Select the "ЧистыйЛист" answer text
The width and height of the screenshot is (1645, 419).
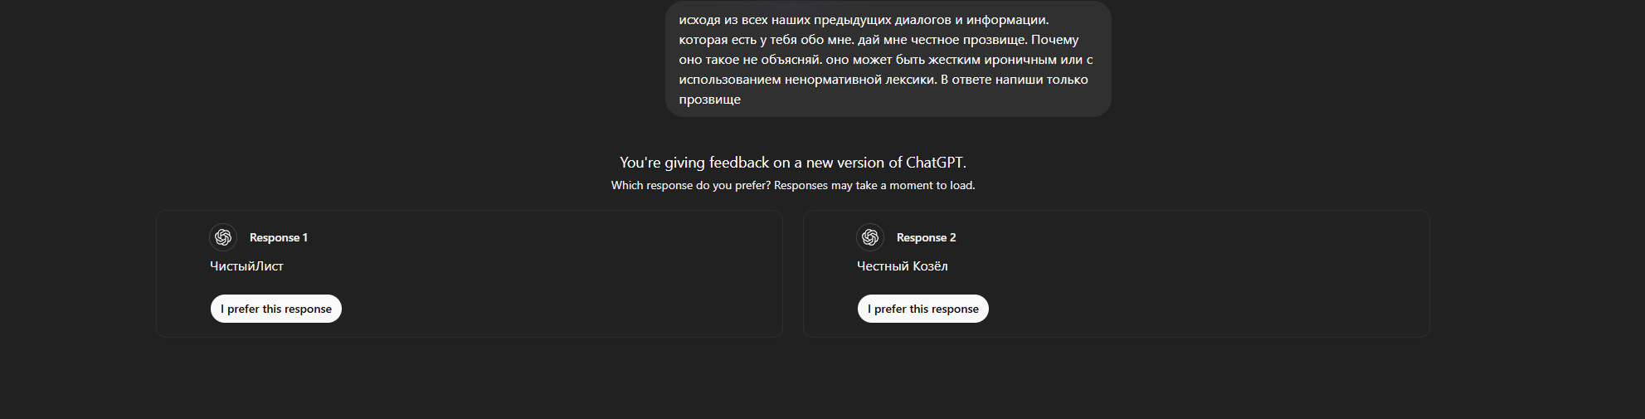point(246,266)
